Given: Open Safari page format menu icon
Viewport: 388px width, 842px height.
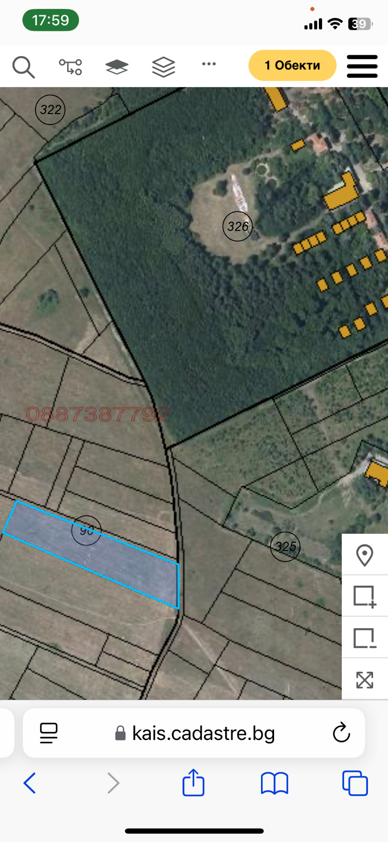Looking at the screenshot, I should click(x=49, y=733).
